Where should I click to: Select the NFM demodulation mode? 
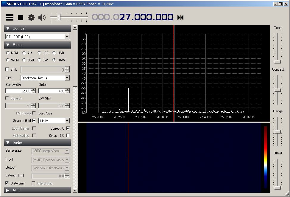click(8, 53)
